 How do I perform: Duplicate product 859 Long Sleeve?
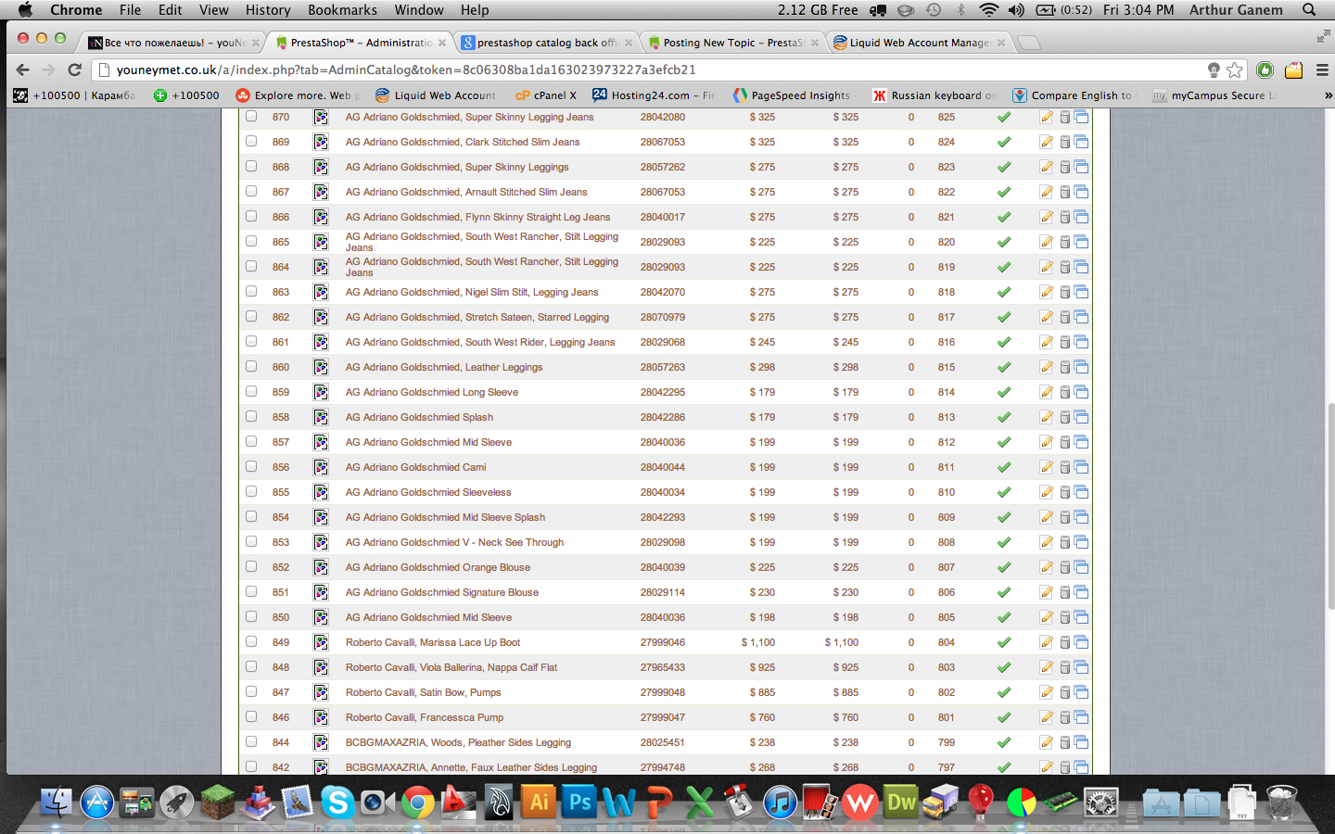(1081, 392)
